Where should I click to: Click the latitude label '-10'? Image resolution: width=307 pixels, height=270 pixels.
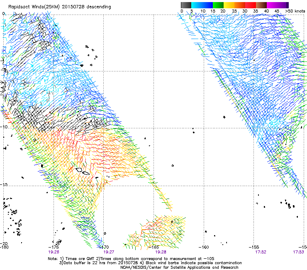click(4, 127)
